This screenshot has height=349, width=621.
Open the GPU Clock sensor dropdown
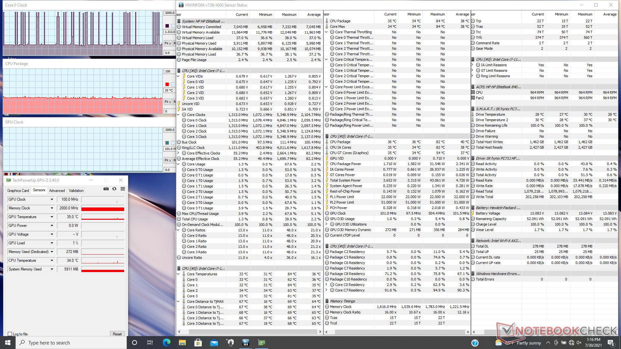[x=52, y=199]
